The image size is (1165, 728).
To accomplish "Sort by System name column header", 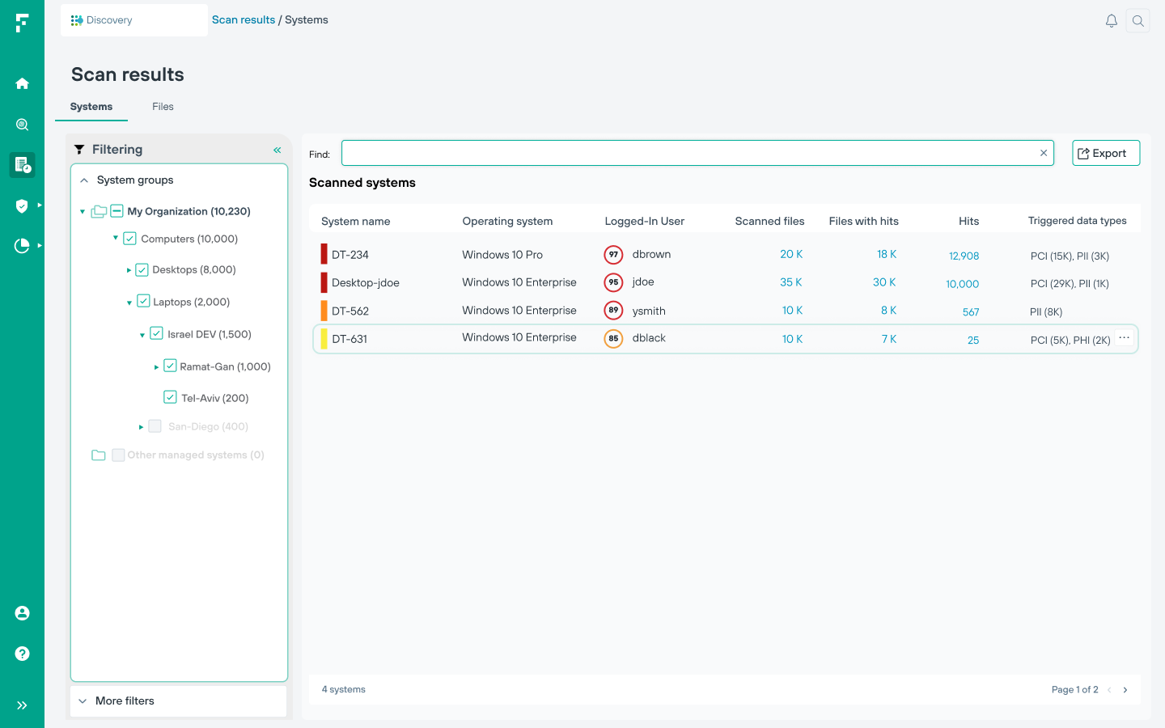I will coord(356,222).
